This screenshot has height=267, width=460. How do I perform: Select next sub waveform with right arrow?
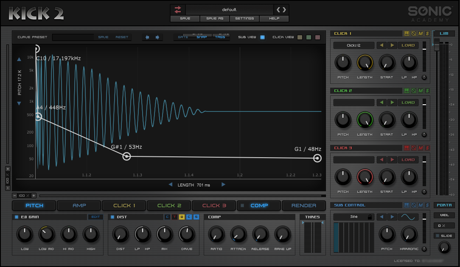tap(392, 217)
